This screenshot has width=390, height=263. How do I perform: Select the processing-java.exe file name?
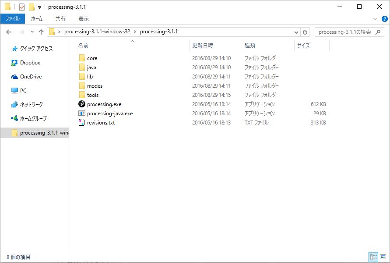click(110, 114)
